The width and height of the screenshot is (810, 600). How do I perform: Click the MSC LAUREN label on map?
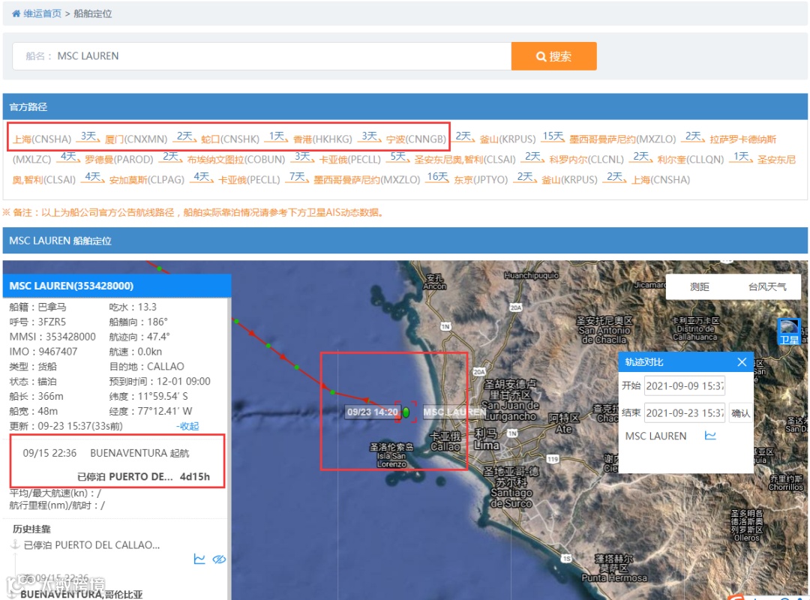[454, 412]
